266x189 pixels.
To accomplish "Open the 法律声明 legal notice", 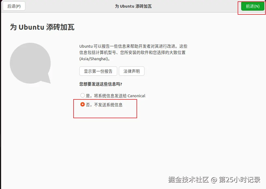I will [x=132, y=71].
